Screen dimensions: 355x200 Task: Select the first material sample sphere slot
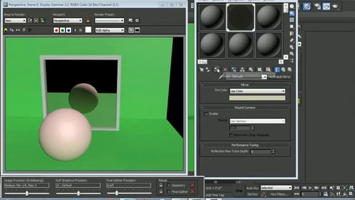point(212,17)
